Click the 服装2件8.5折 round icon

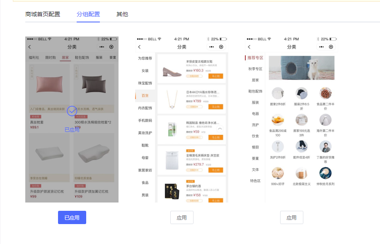(x=302, y=93)
